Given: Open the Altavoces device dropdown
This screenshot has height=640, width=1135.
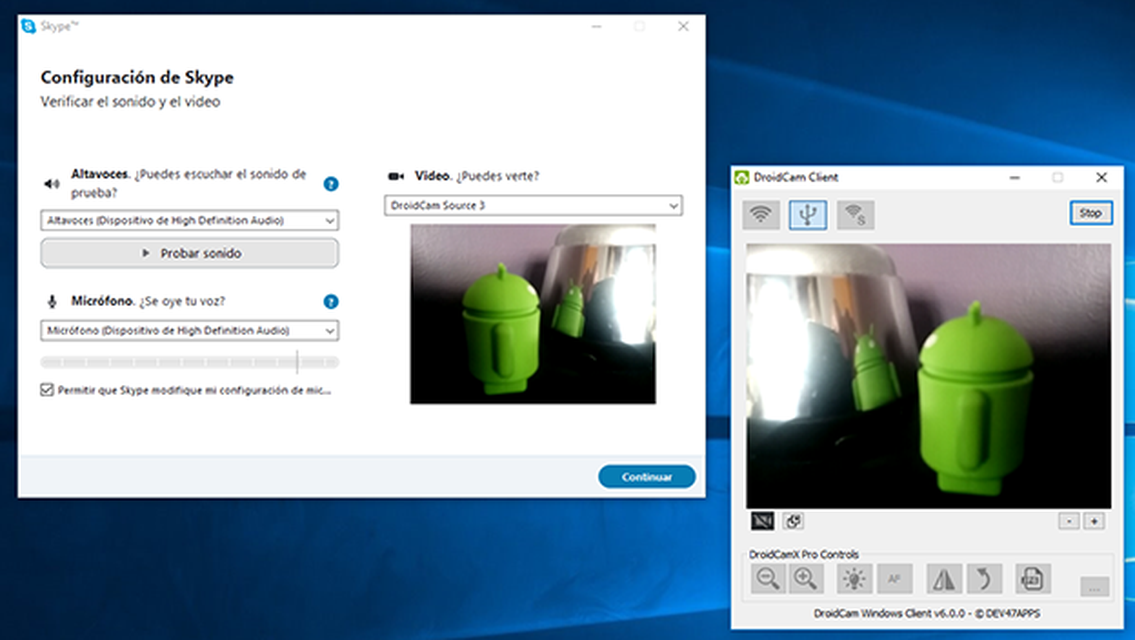Looking at the screenshot, I should 189,220.
